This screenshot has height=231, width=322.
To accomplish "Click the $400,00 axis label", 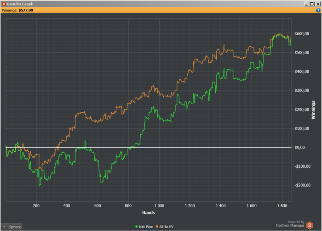I will [x=302, y=71].
